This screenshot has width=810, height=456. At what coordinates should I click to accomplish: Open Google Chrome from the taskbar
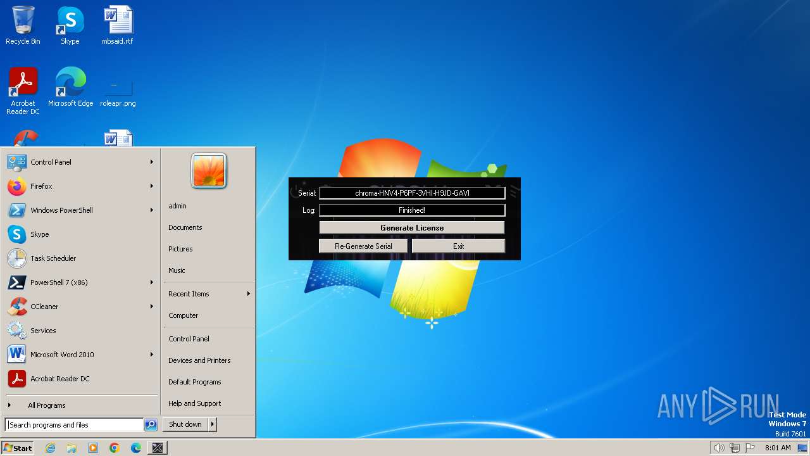pyautogui.click(x=115, y=448)
